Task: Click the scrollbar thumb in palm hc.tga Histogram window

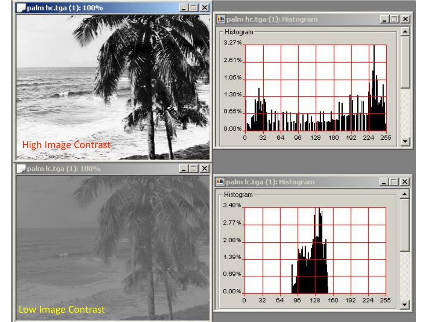Action: click(405, 62)
